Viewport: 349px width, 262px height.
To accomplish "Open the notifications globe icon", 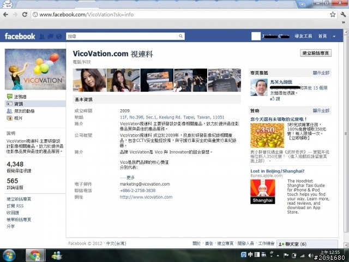I will (x=59, y=37).
